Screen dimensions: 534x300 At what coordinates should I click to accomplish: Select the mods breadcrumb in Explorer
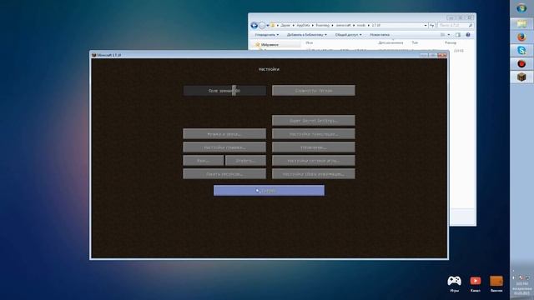pos(361,26)
